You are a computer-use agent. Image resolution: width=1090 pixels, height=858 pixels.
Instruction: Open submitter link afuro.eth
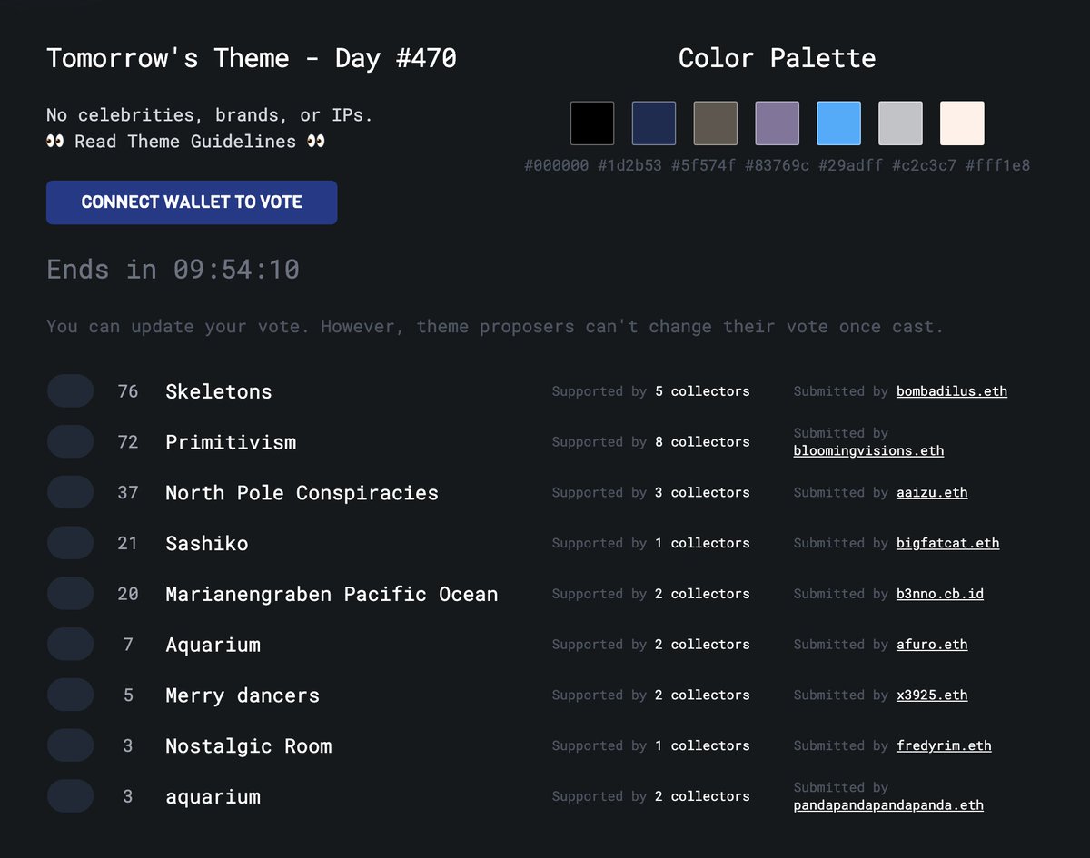pos(932,645)
